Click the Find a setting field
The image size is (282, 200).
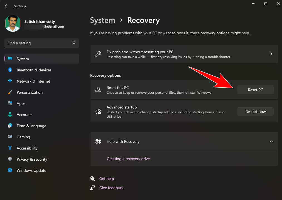click(x=42, y=43)
